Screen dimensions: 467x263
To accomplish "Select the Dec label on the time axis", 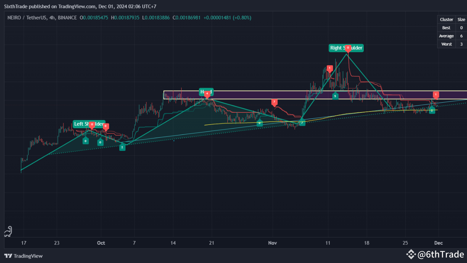I will 438,243.
